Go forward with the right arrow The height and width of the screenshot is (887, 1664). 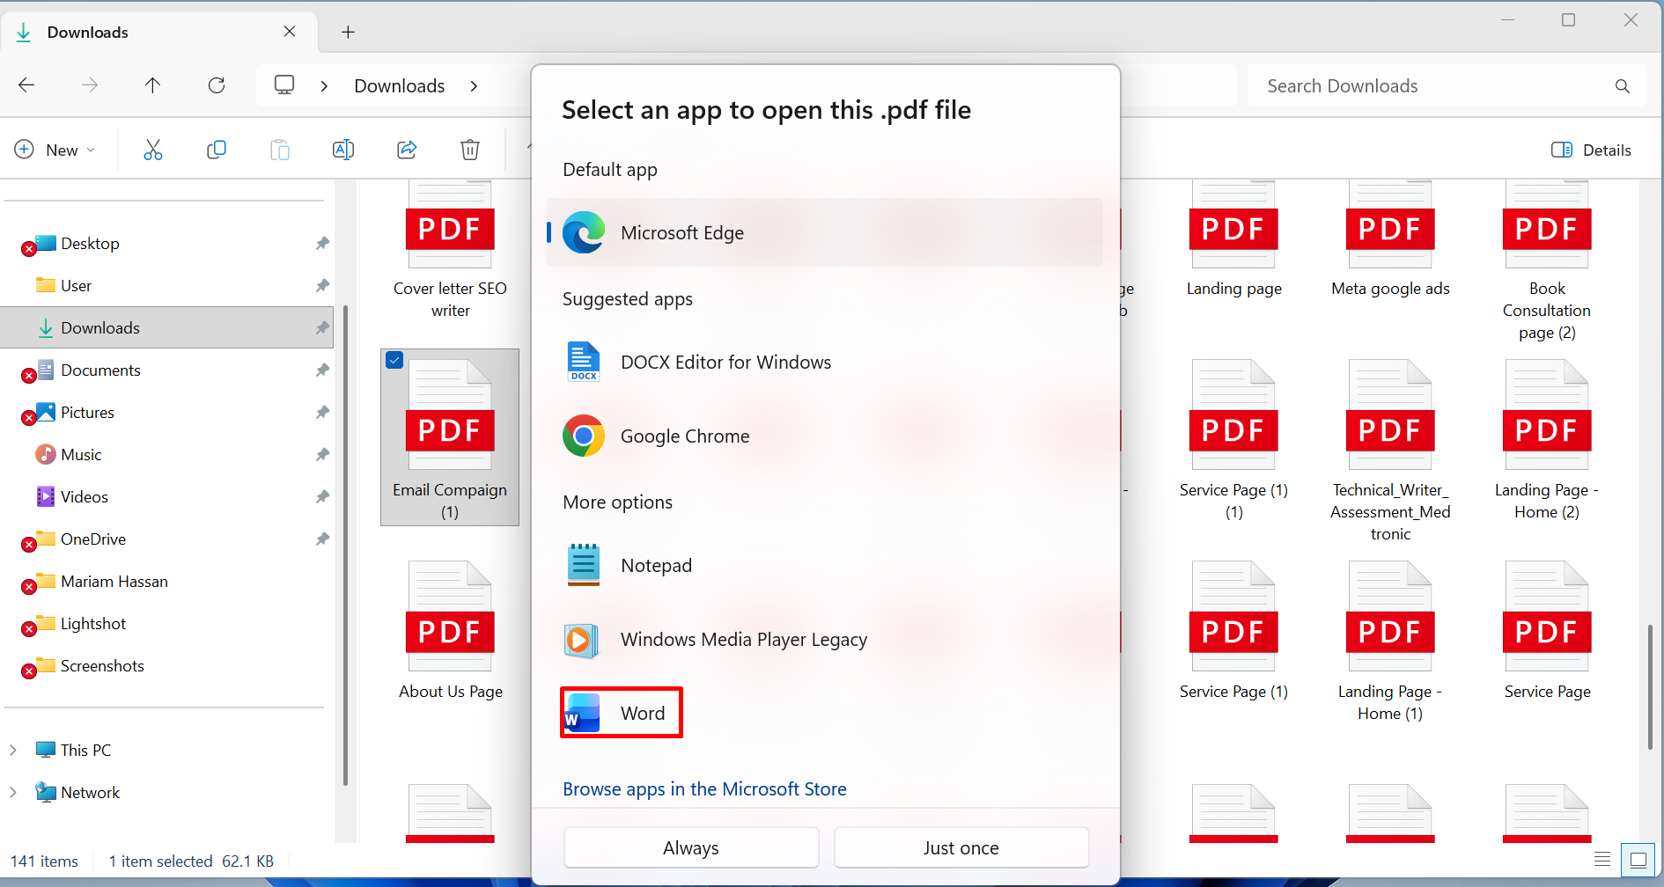90,85
